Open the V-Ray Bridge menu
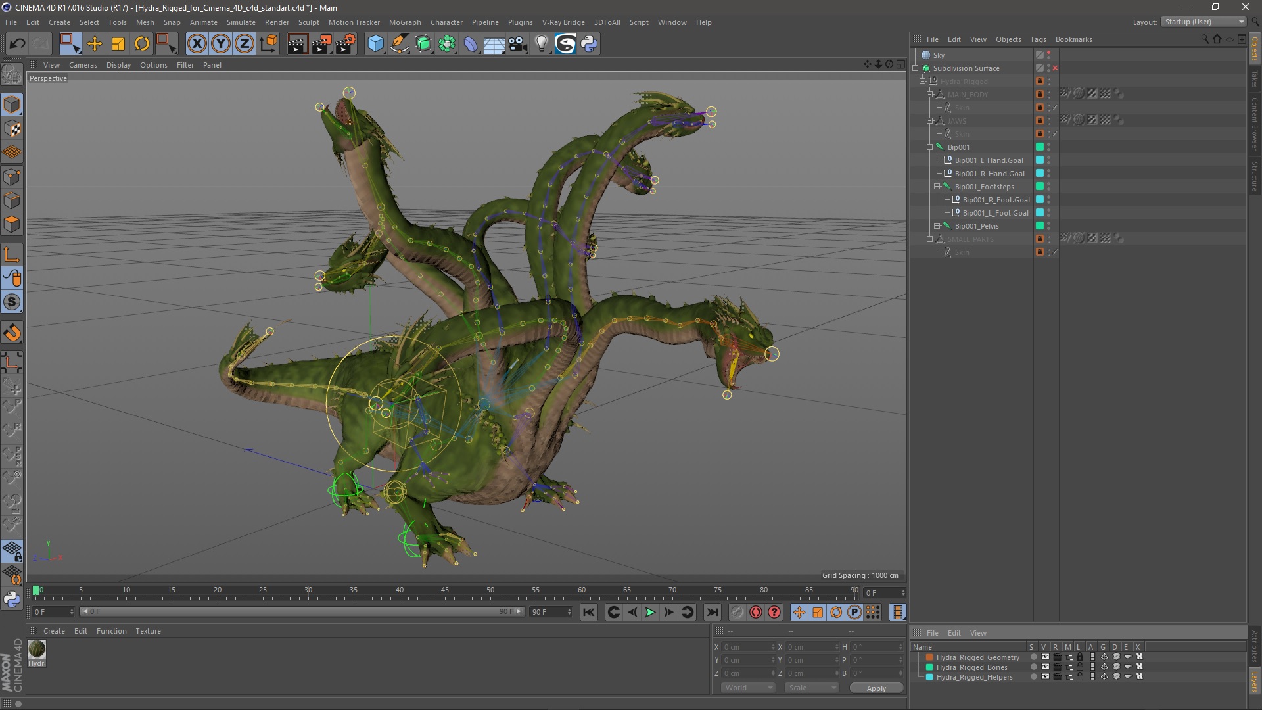The height and width of the screenshot is (710, 1262). click(563, 22)
